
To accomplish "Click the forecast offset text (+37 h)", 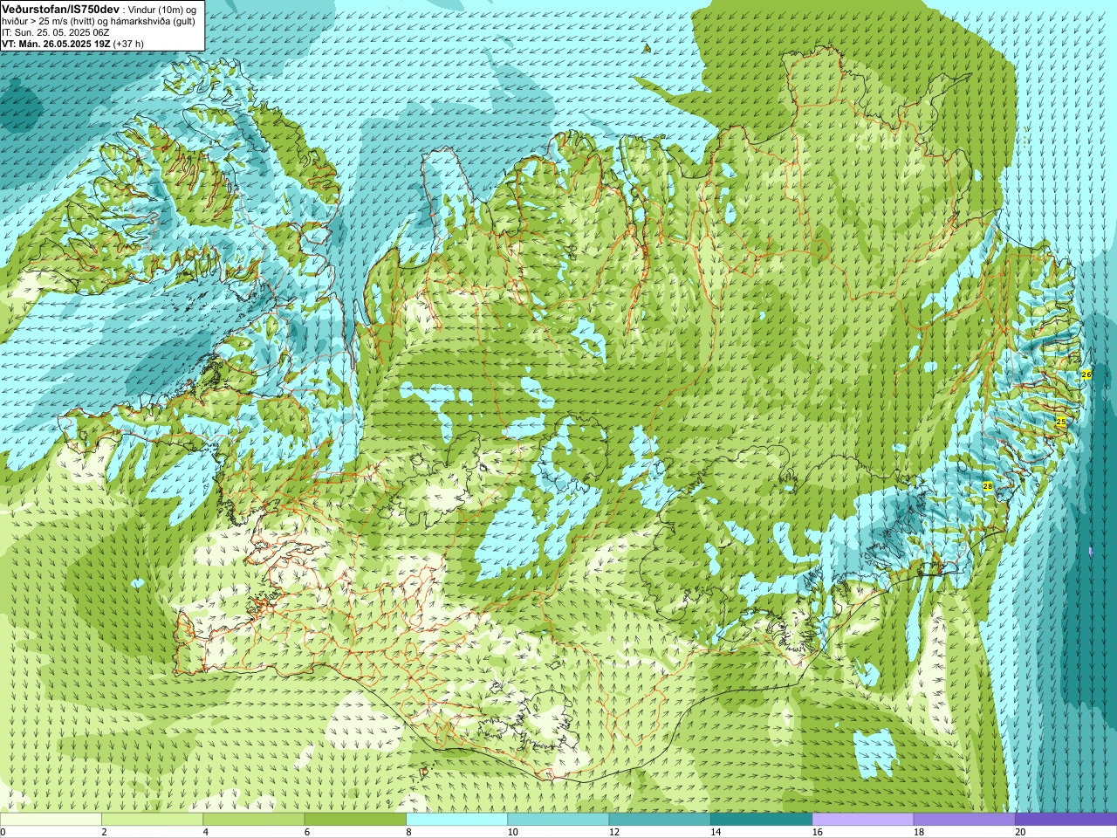I will click(129, 44).
